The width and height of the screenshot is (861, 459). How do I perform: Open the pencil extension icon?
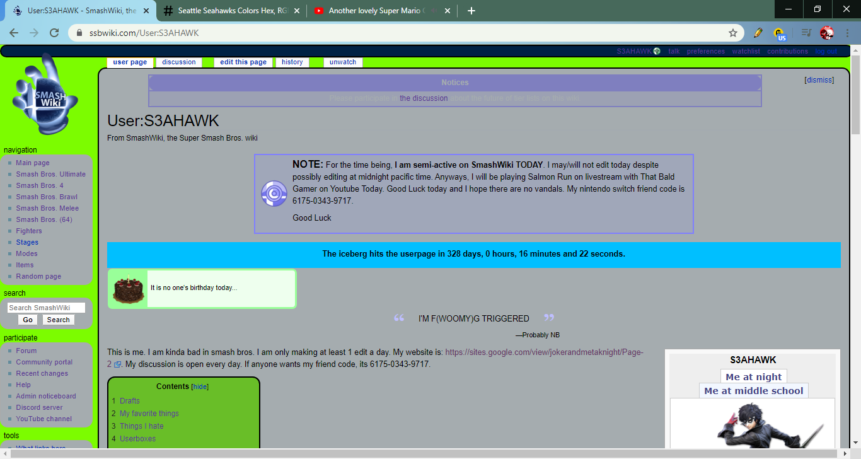(758, 33)
